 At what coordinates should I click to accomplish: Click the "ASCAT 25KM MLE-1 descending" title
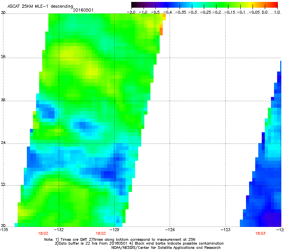[40, 6]
